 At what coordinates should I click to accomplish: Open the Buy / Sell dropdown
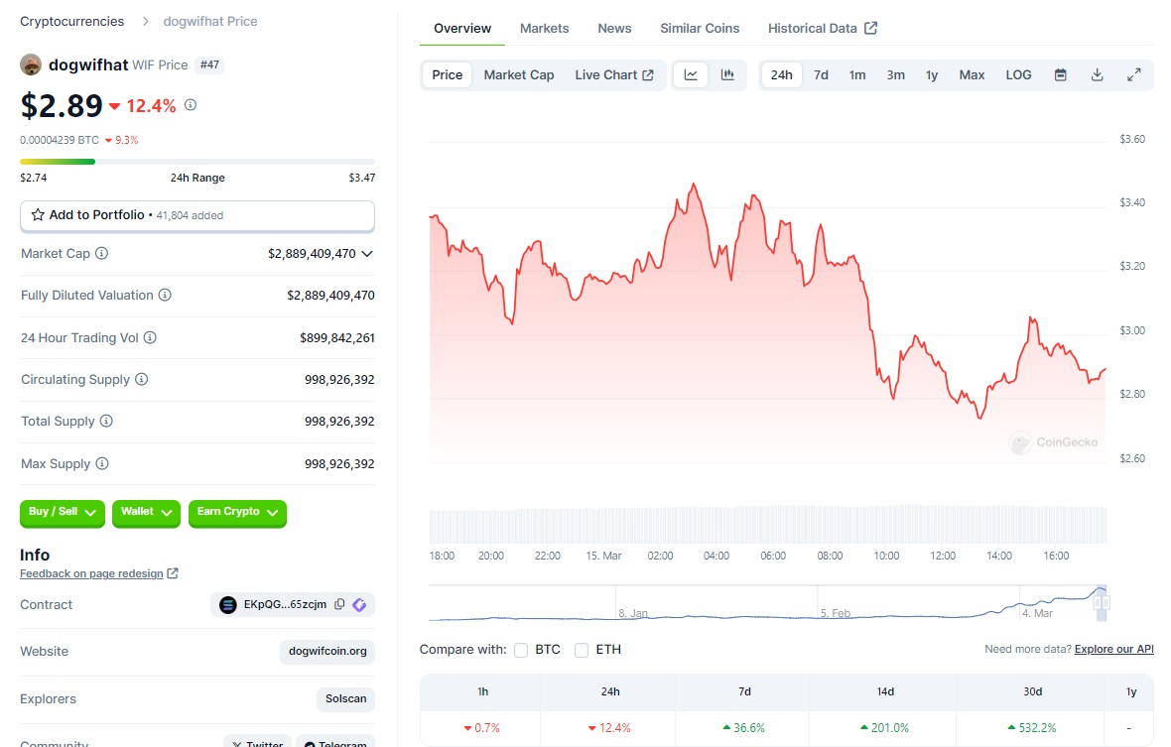pyautogui.click(x=62, y=512)
